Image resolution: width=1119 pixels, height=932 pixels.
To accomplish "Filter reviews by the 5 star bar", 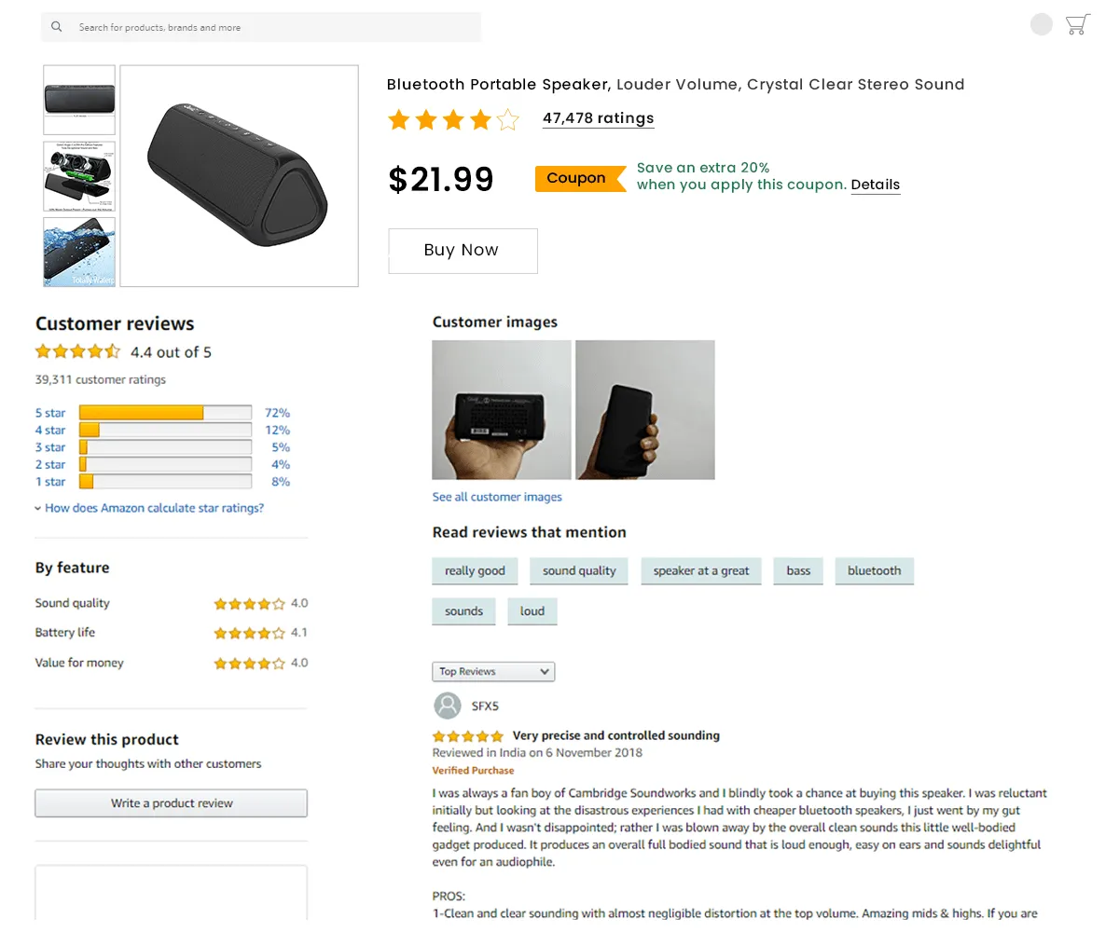I will [165, 413].
